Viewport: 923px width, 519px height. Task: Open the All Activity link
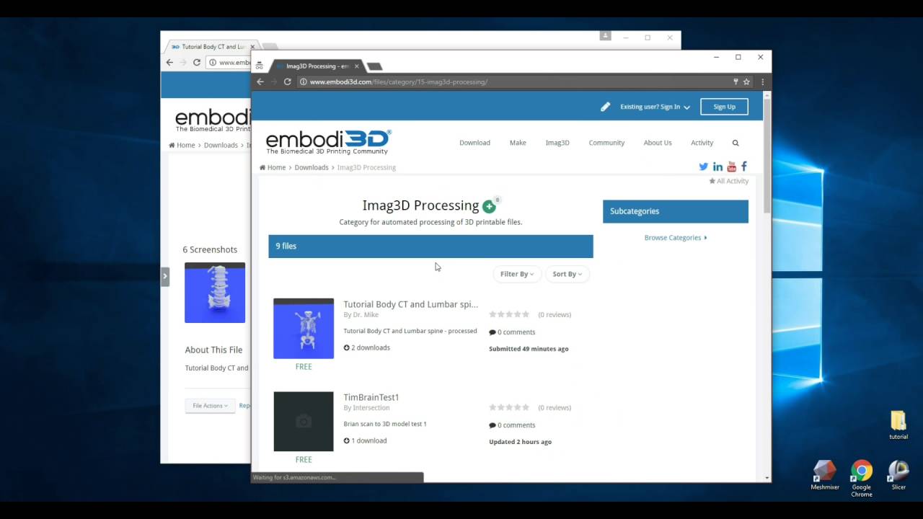click(x=728, y=182)
